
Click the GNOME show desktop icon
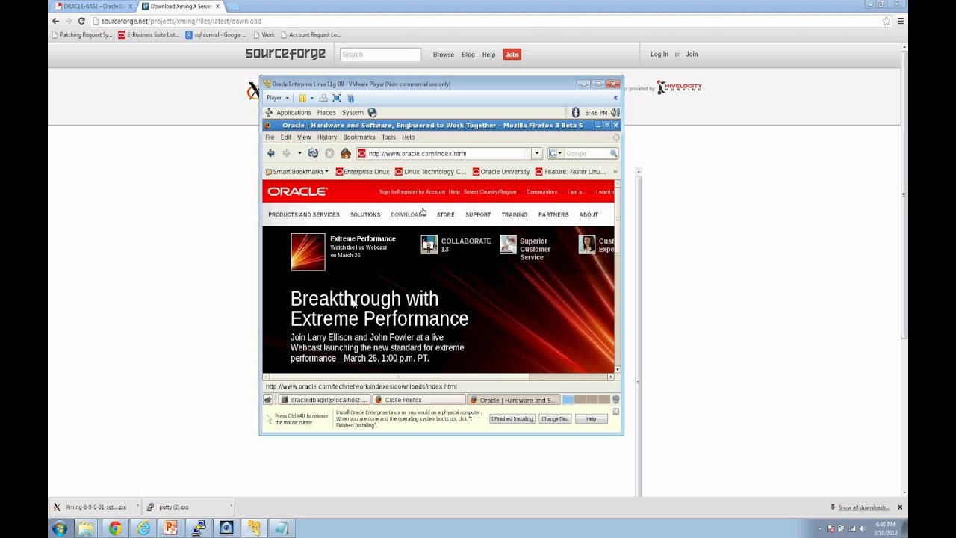click(268, 400)
